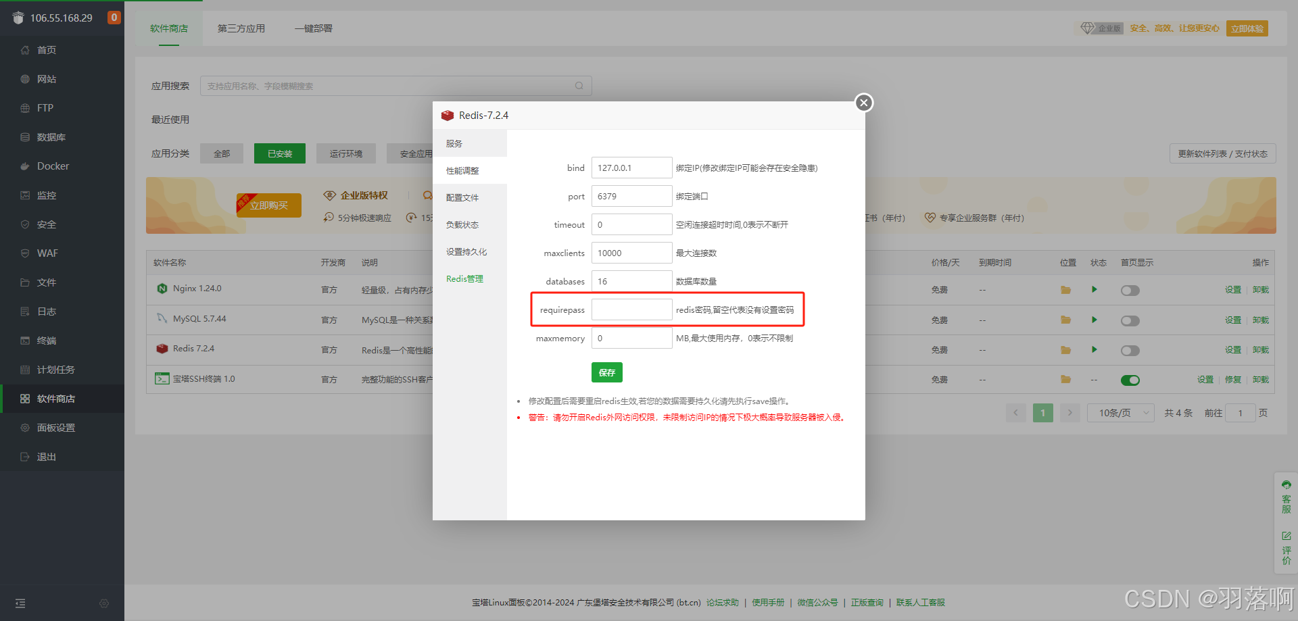Click the MySQL row status play icon

[1094, 320]
